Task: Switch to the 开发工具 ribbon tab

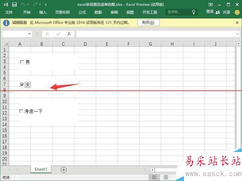Action: [x=150, y=12]
